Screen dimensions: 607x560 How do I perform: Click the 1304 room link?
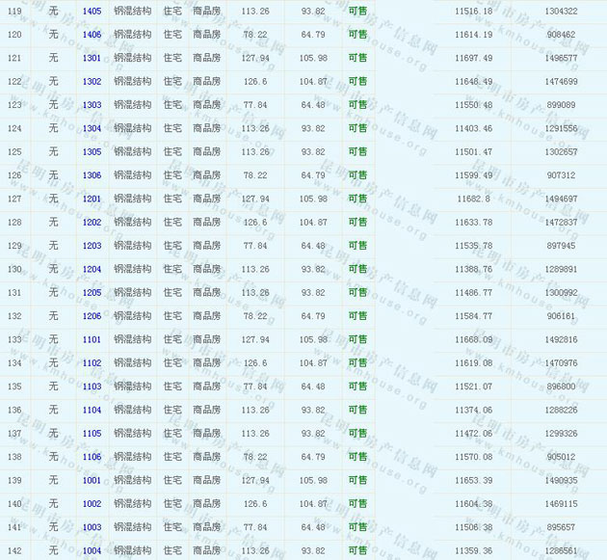pyautogui.click(x=92, y=128)
